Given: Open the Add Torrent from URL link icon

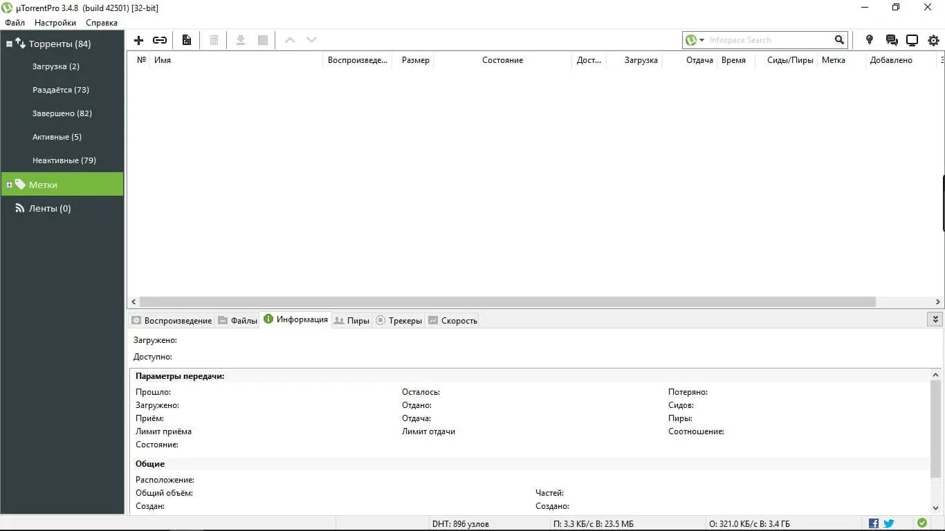Looking at the screenshot, I should coord(160,39).
